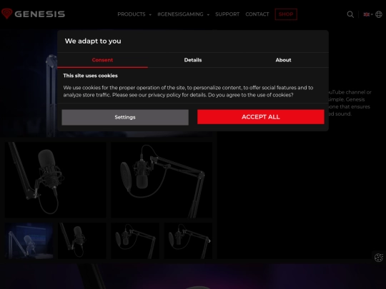Click the Settings button in cookie dialog
The height and width of the screenshot is (289, 386).
point(125,117)
